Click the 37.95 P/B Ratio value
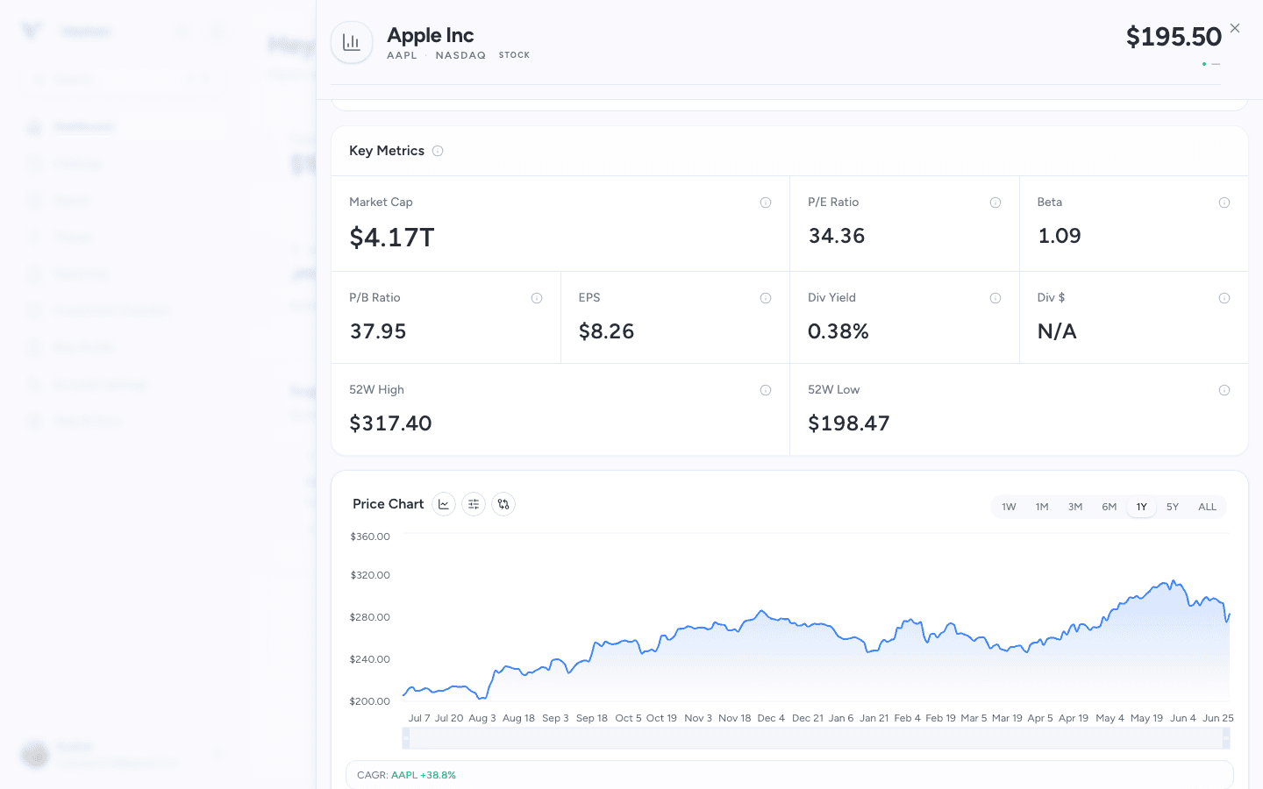The width and height of the screenshot is (1263, 789). [x=378, y=331]
